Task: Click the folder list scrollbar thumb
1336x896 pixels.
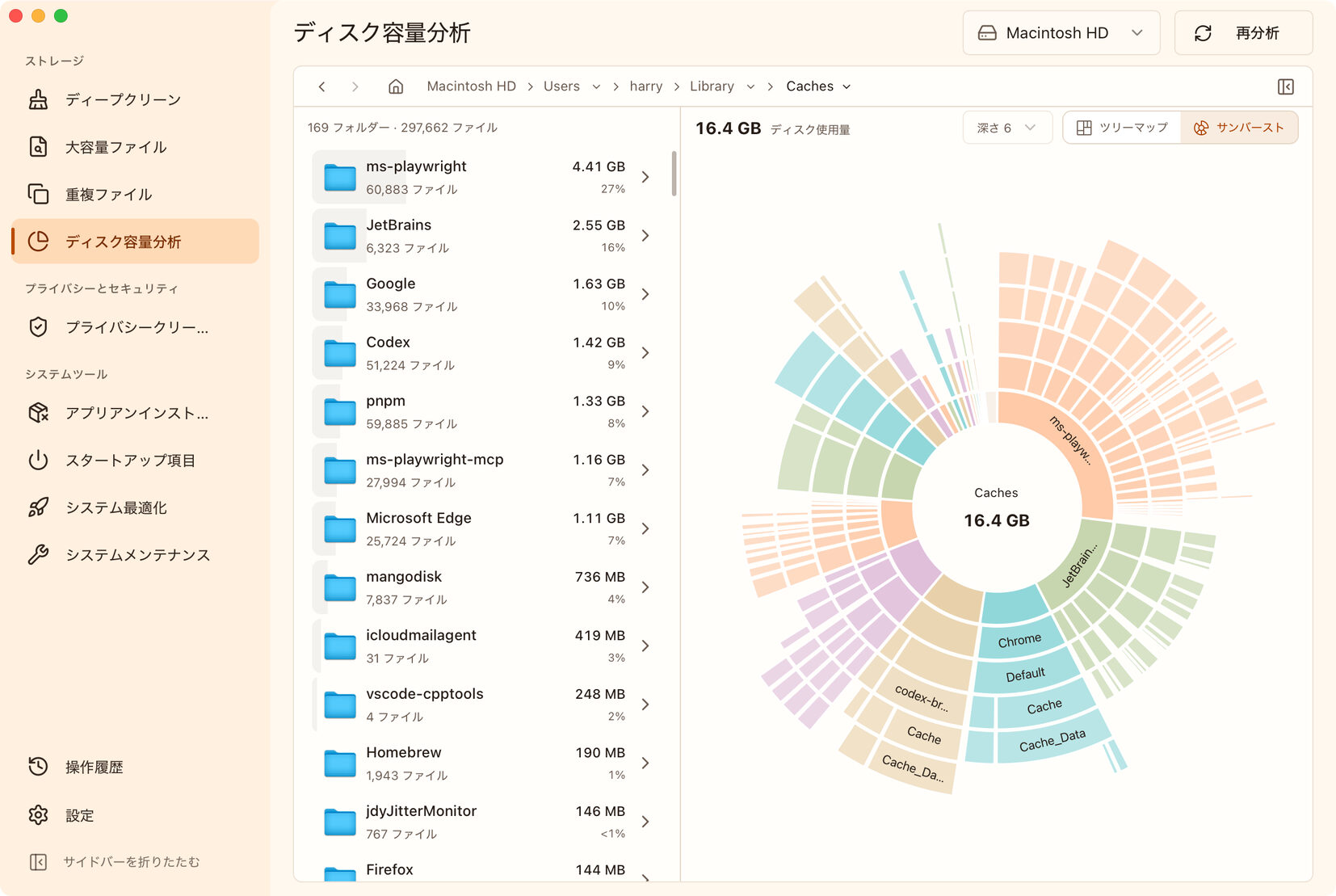Action: click(674, 173)
